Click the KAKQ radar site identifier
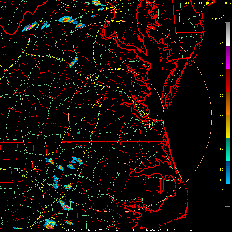 coord(151,230)
